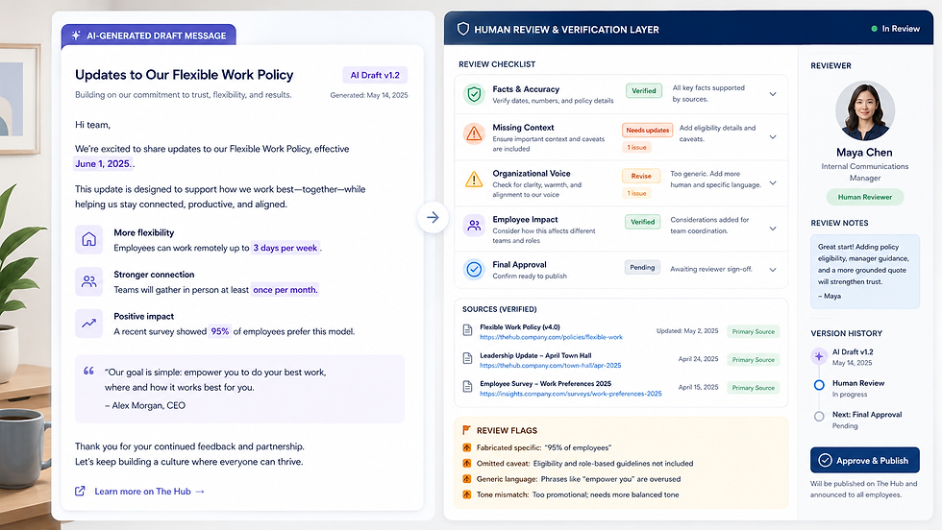Screen dimensions: 942x530
Task: Expand the Missing Context checklist row
Action: coord(773,137)
